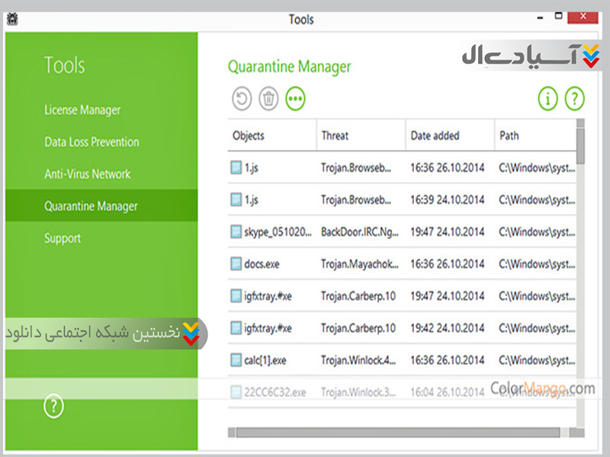Select Quarantine Manager in sidebar
Viewport: 610px width, 457px height.
pos(91,206)
